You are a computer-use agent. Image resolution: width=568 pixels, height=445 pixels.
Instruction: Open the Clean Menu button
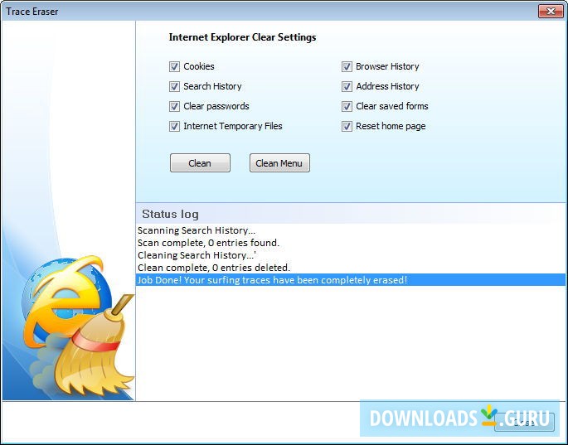coord(279,163)
